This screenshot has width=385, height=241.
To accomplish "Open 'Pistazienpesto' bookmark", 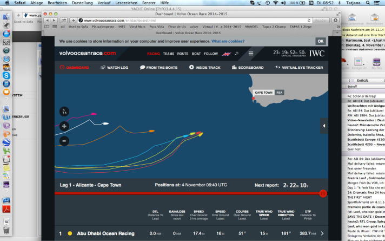I will point(103,27).
